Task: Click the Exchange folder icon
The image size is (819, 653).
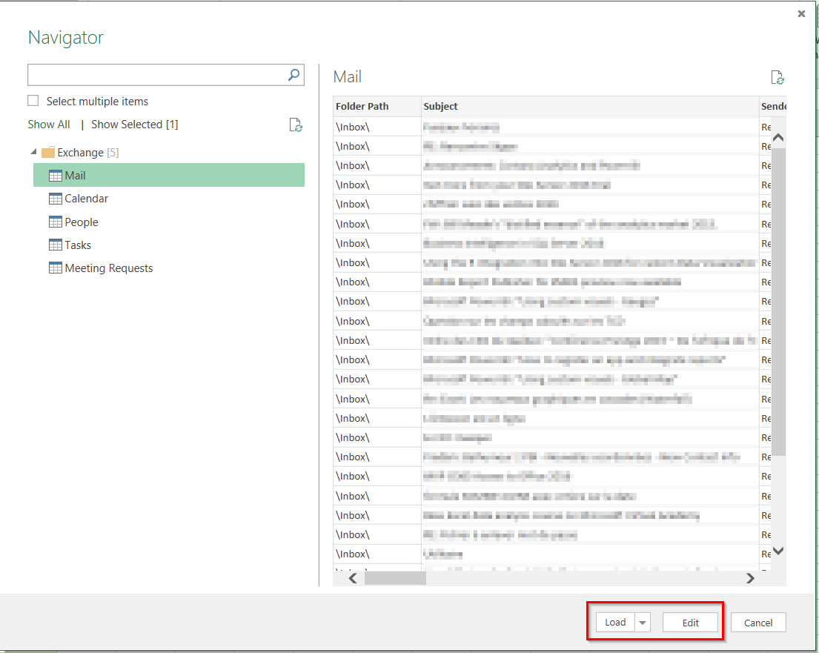Action: point(48,153)
